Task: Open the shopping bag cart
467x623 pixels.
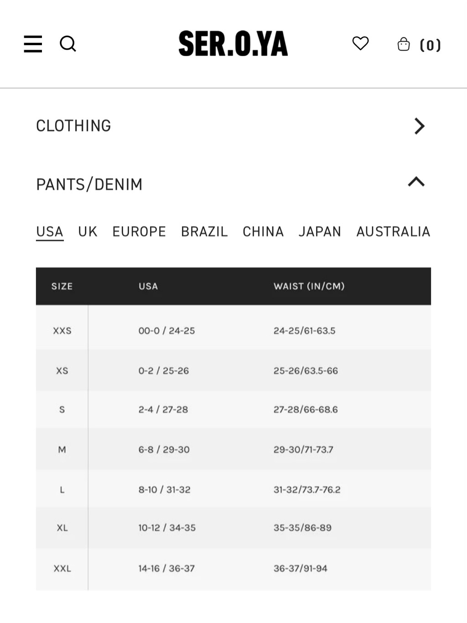Action: [x=404, y=44]
